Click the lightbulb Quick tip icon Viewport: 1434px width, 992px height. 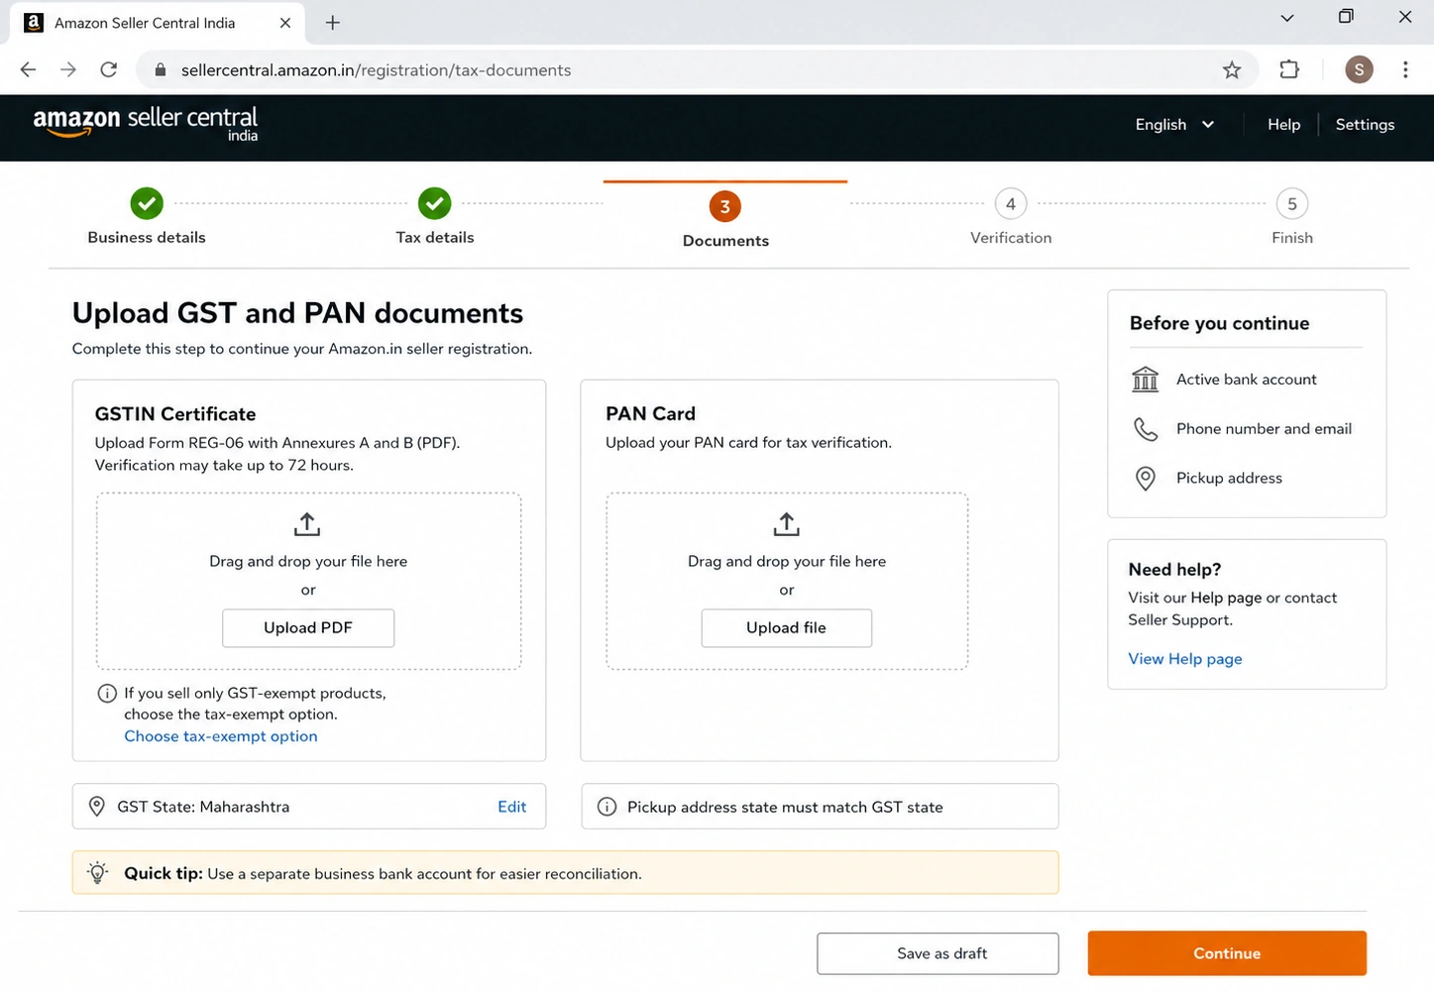97,873
